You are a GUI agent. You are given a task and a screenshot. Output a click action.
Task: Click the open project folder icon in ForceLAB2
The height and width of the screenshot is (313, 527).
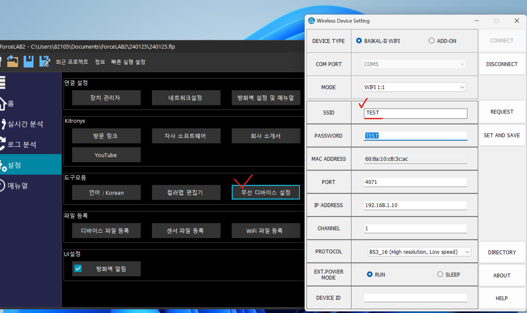click(x=12, y=61)
